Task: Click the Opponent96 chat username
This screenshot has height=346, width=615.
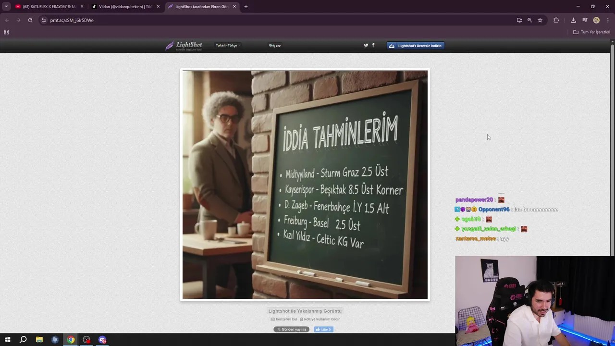Action: click(x=493, y=210)
